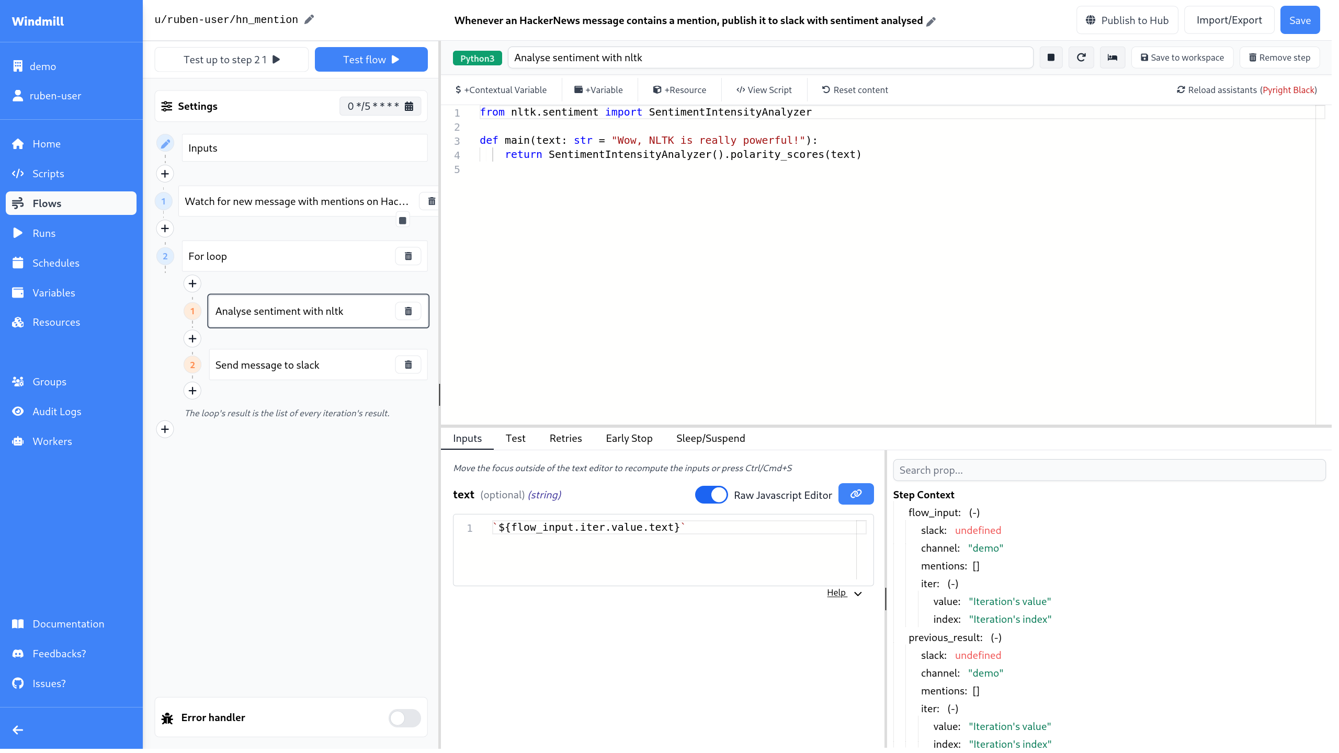
Task: Click the refresh icon beside script title
Action: (x=1081, y=58)
